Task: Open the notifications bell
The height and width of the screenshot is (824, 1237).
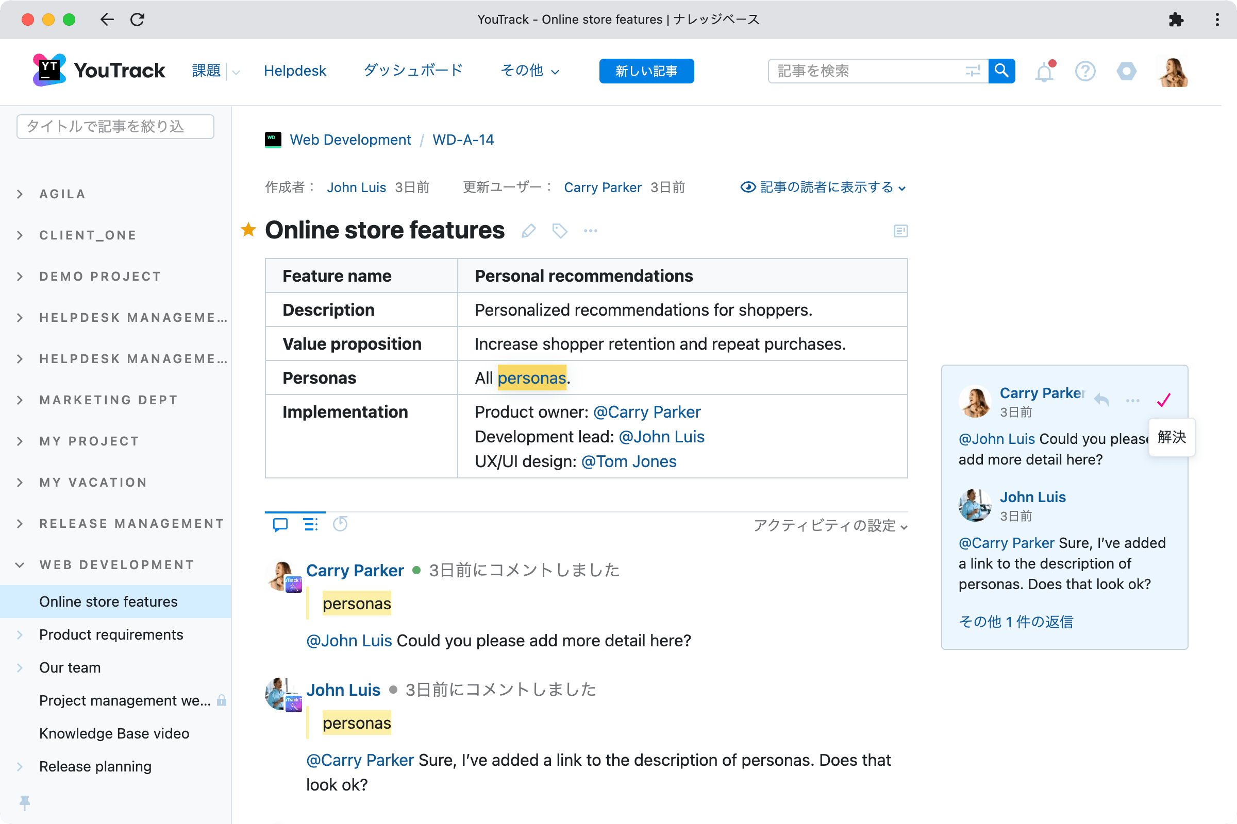Action: (1044, 72)
